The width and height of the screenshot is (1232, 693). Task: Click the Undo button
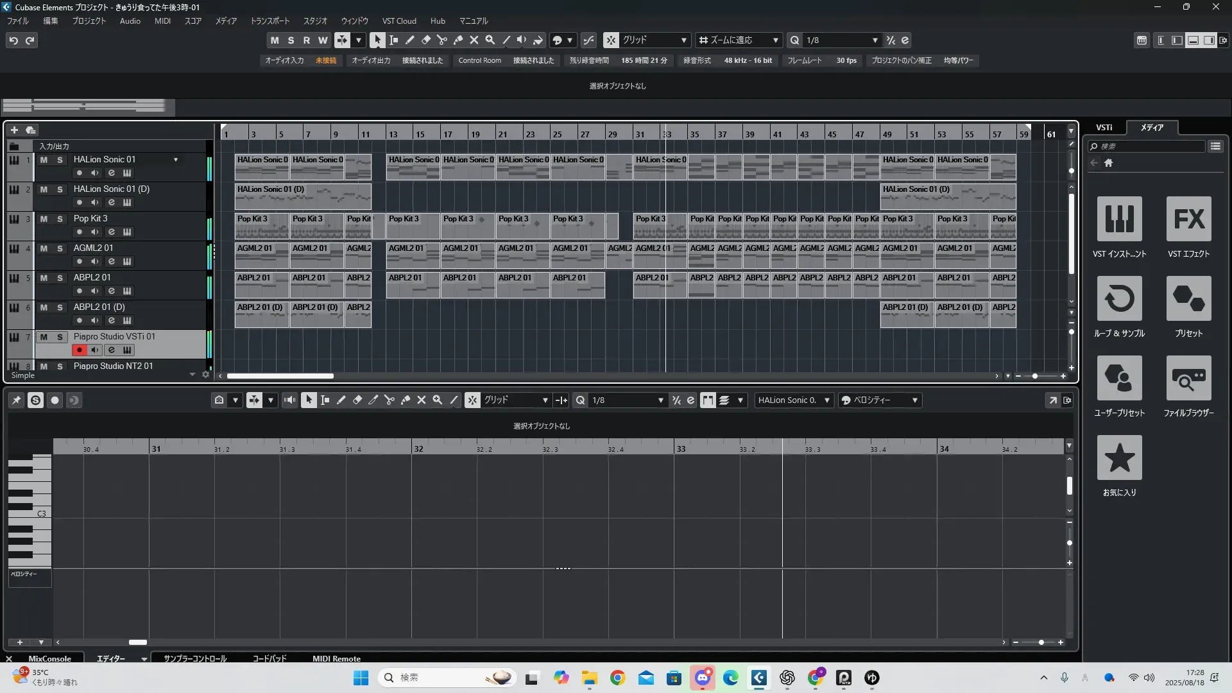coord(13,40)
